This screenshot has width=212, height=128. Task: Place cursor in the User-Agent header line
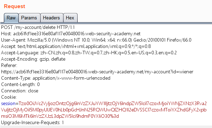pos(96,40)
